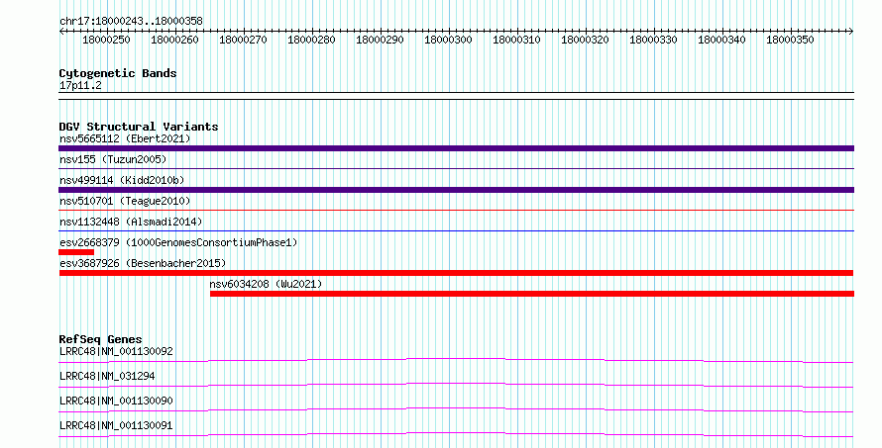This screenshot has width=882, height=448.
Task: Click ruler position 18000250
Action: tap(106, 40)
